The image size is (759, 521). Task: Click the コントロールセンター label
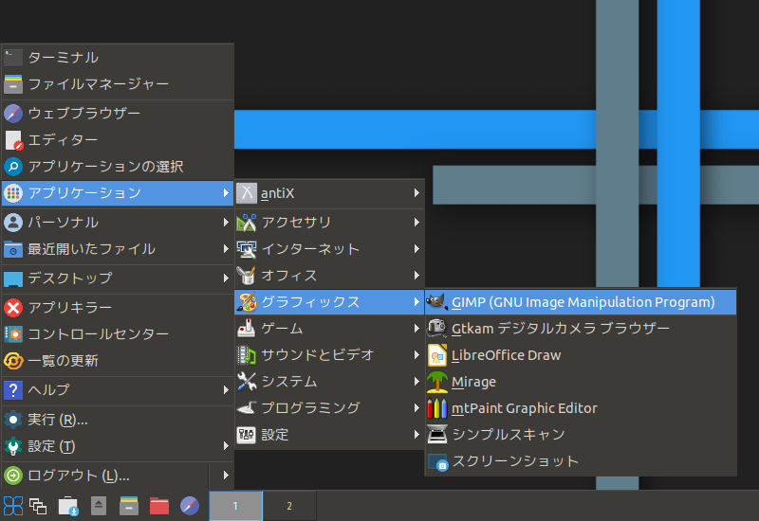pyautogui.click(x=99, y=334)
